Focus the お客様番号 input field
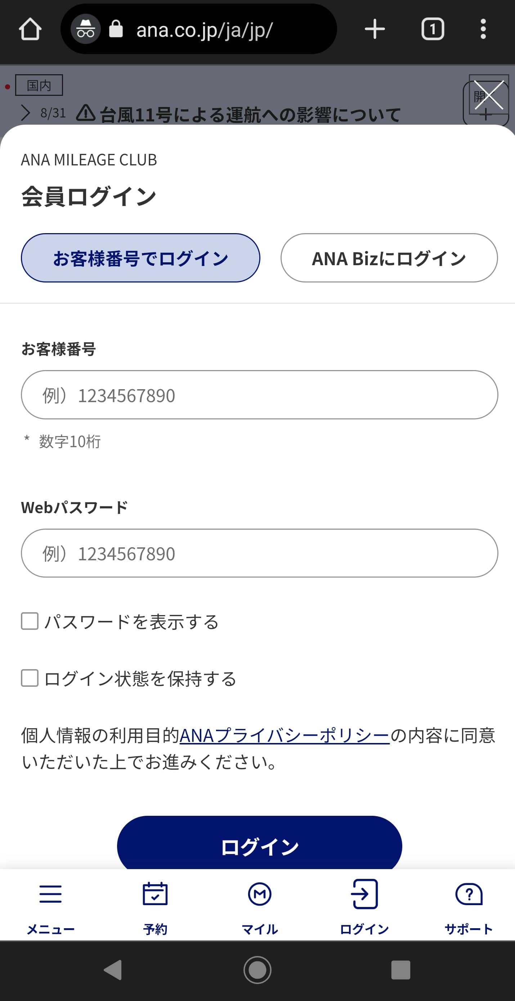 coord(259,395)
